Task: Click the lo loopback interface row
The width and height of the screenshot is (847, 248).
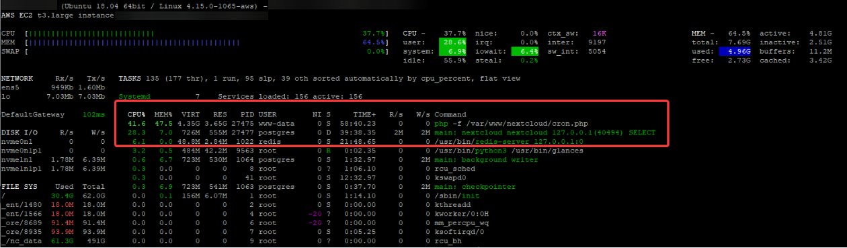Action: [53, 97]
